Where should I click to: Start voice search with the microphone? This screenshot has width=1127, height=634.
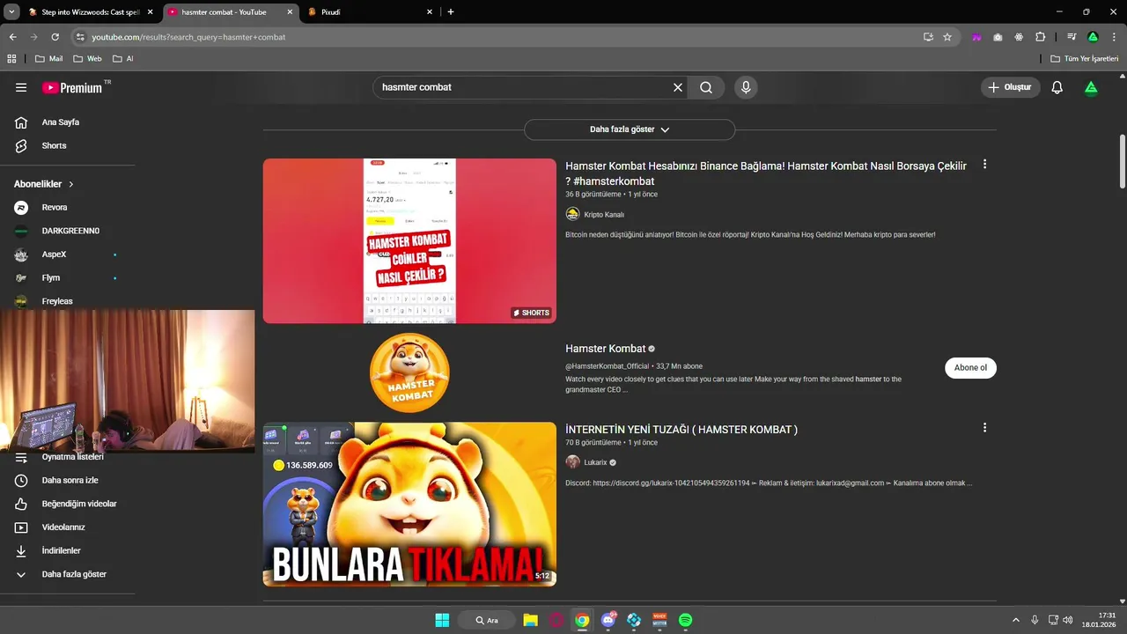click(746, 87)
